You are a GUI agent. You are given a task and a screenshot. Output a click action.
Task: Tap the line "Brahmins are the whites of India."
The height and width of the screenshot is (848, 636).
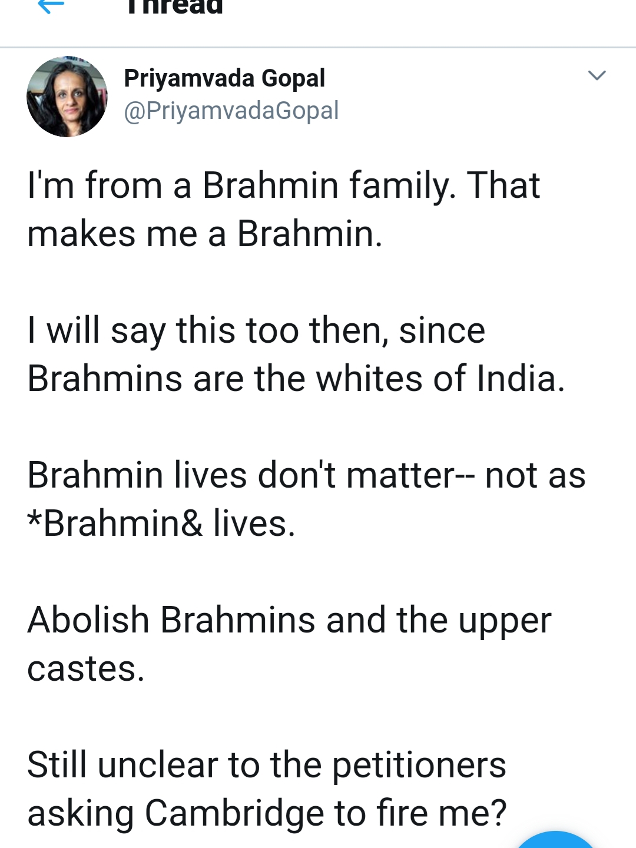[296, 379]
